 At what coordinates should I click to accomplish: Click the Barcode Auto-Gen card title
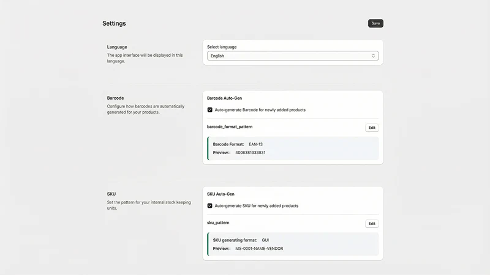224,98
